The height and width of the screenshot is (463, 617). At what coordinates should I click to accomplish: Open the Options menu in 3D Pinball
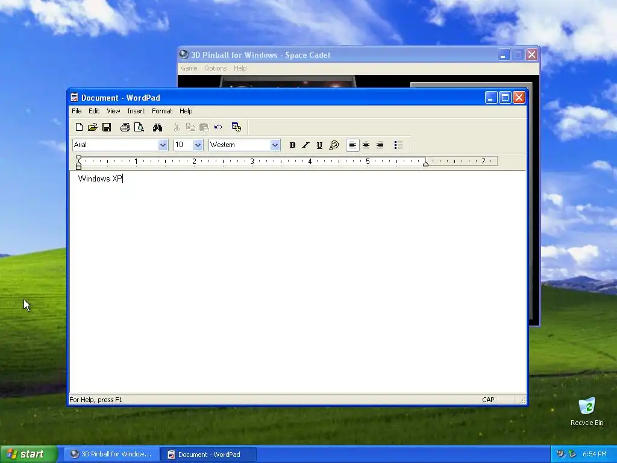pos(216,68)
